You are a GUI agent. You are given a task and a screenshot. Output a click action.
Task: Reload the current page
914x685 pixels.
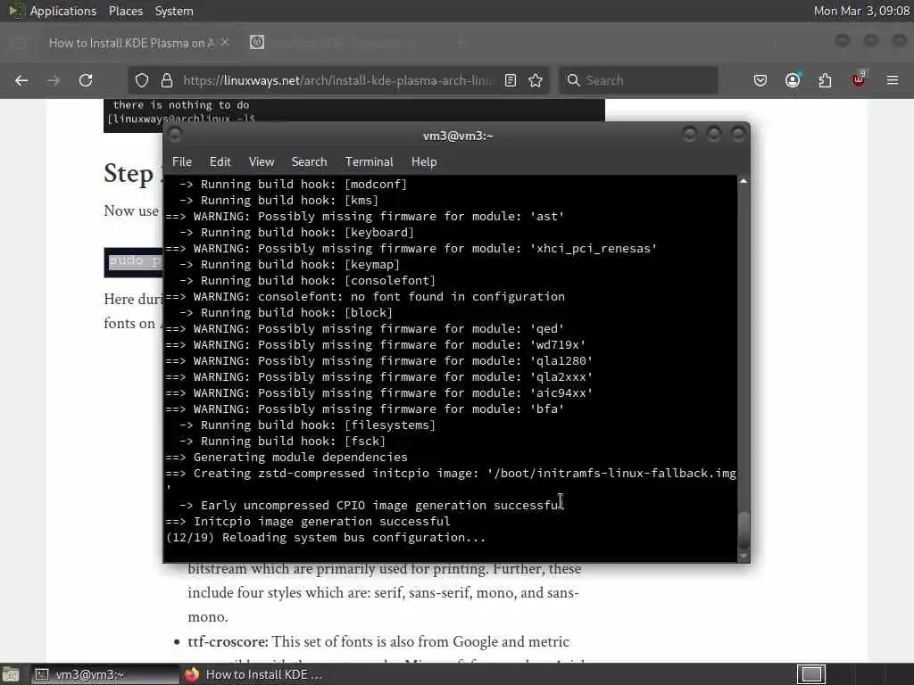click(86, 80)
